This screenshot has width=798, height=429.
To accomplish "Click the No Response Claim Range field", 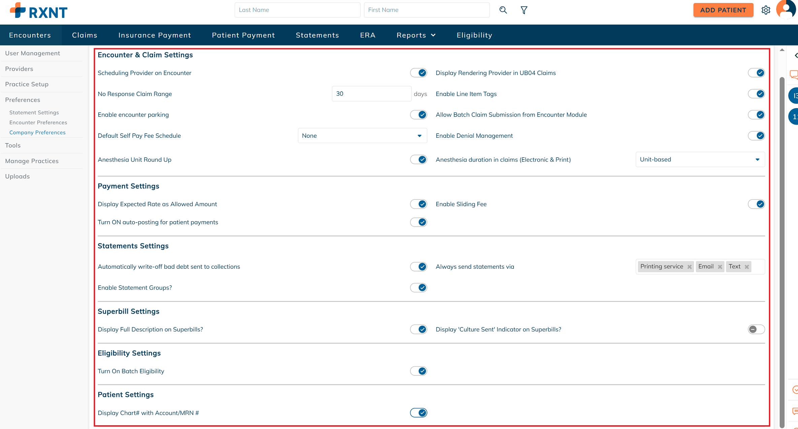I will pos(371,94).
